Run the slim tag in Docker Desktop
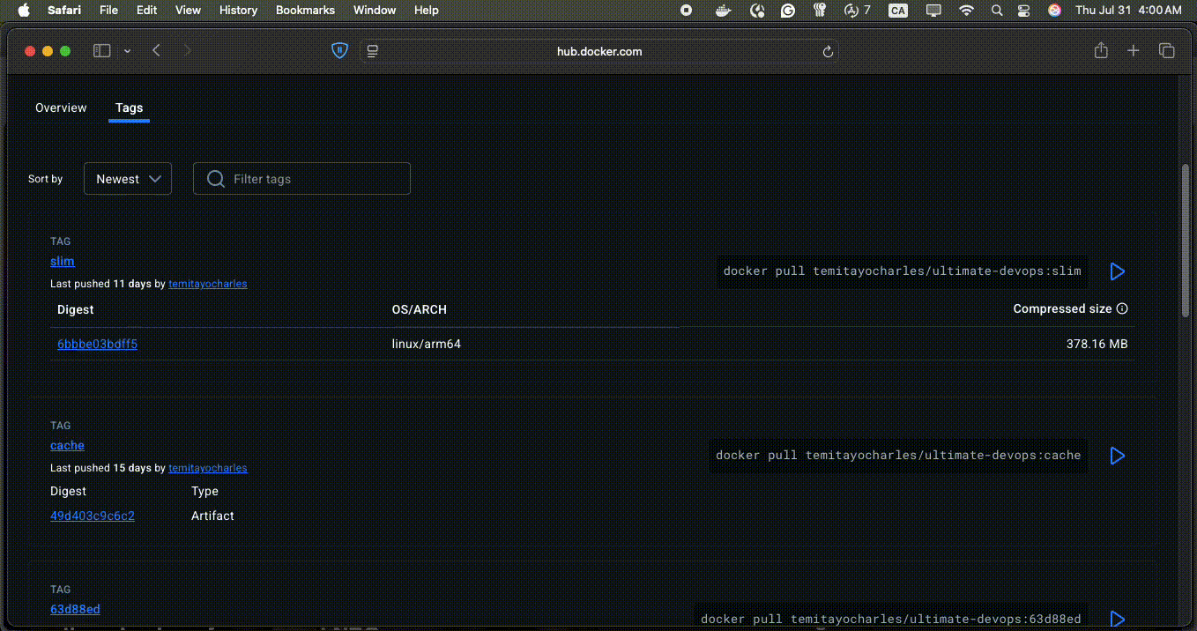Image resolution: width=1197 pixels, height=631 pixels. [x=1117, y=271]
